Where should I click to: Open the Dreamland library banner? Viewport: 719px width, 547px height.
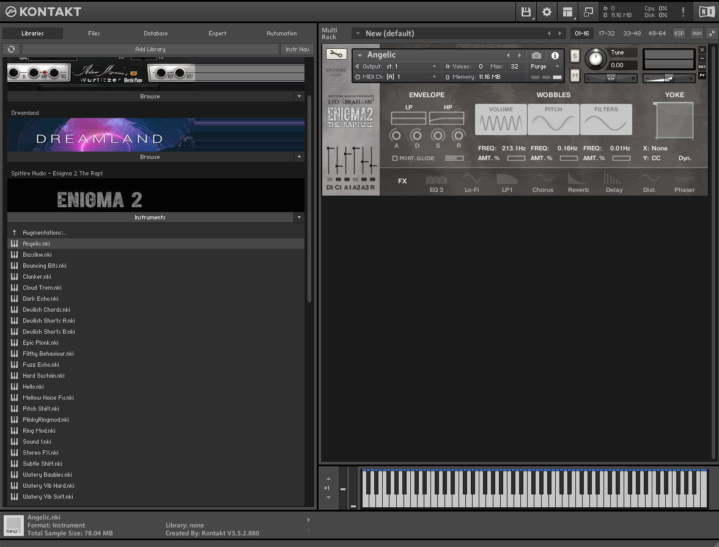click(156, 135)
